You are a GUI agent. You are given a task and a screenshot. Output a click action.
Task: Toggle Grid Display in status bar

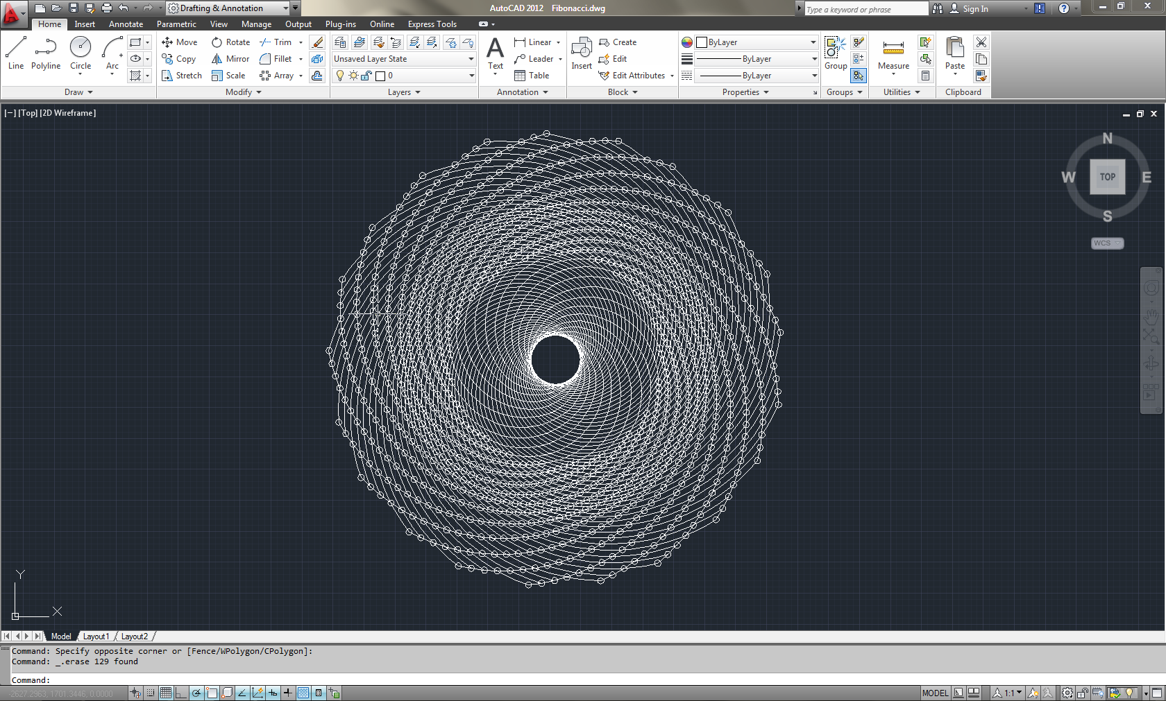(x=166, y=693)
